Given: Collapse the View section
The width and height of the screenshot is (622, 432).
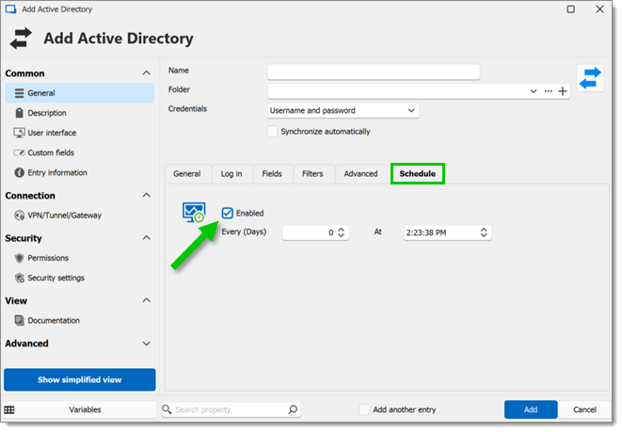Looking at the screenshot, I should point(147,300).
